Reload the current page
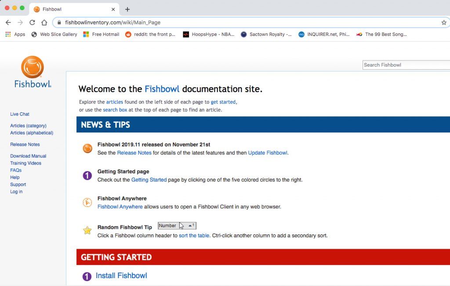Image resolution: width=450 pixels, height=286 pixels. (32, 22)
